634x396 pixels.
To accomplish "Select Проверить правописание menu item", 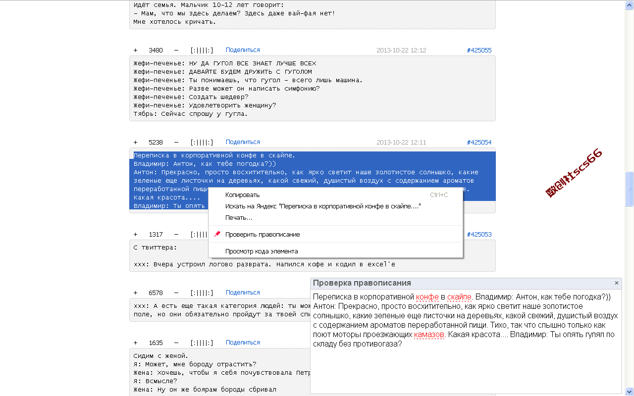I will (335, 234).
